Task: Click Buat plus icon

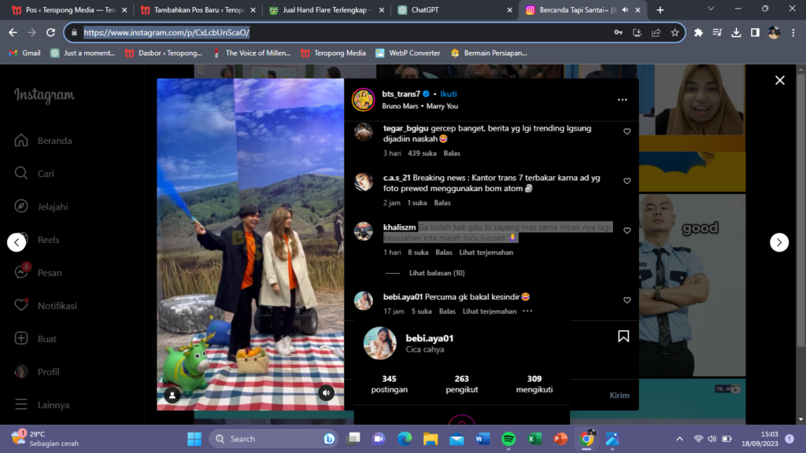Action: tap(21, 338)
